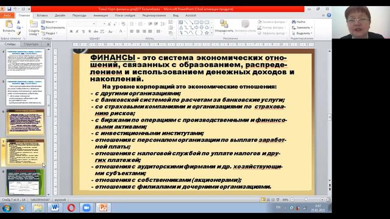
Task: Switch to the Структура outline pane tab
Action: 31,44
